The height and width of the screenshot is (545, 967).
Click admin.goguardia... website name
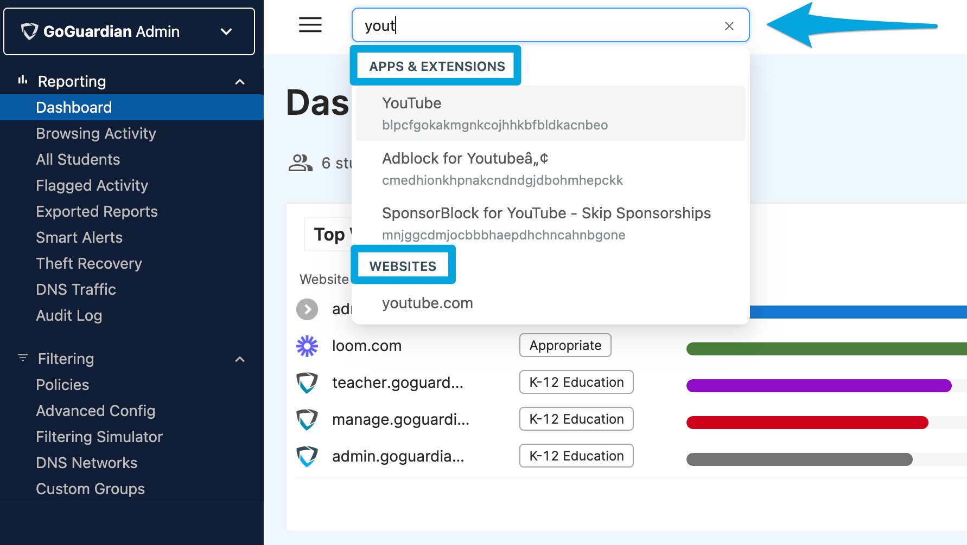(398, 456)
